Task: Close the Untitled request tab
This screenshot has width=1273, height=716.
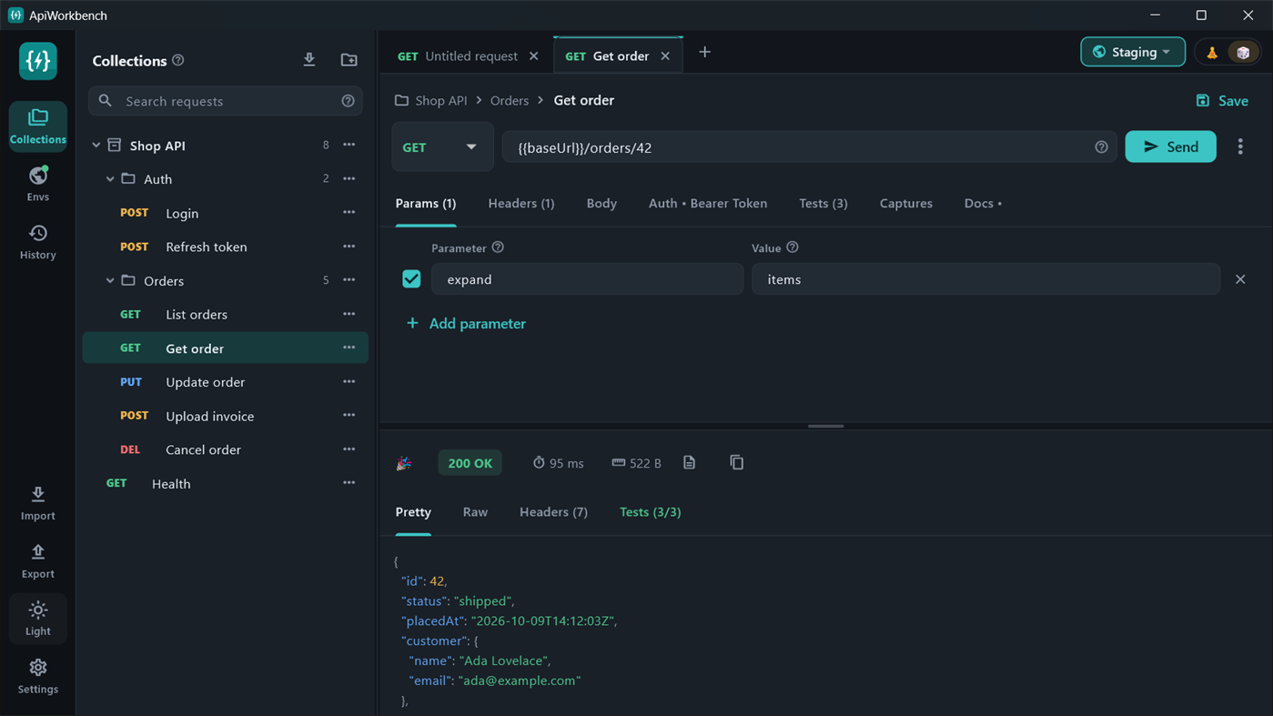Action: [534, 56]
